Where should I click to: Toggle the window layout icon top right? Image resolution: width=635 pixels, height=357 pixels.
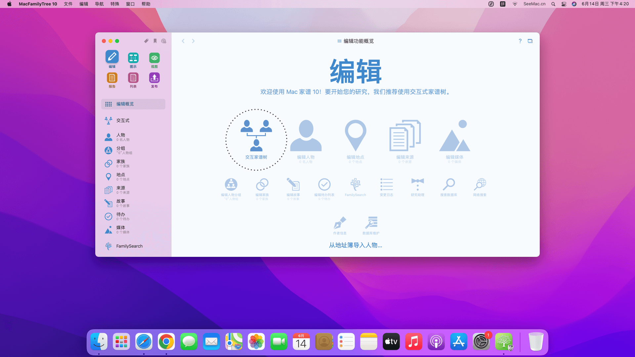coord(530,41)
